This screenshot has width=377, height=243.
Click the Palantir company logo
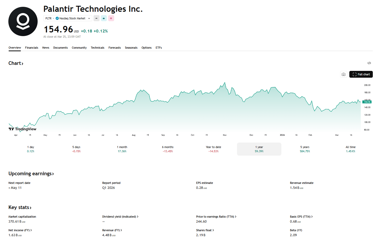[x=23, y=21]
